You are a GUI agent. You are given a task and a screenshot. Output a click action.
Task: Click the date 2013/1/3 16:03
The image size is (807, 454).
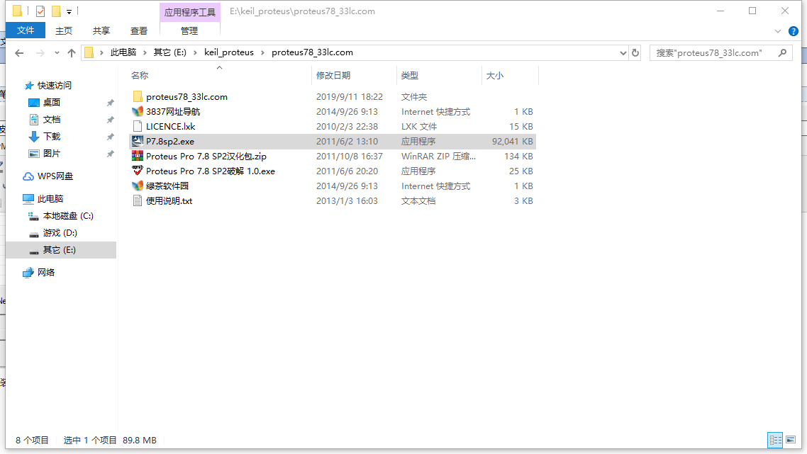pyautogui.click(x=347, y=200)
